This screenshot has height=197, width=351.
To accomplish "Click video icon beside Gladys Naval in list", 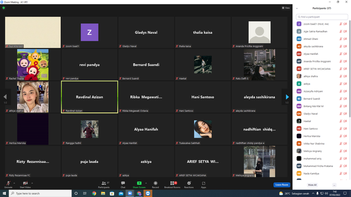I will tap(345, 114).
